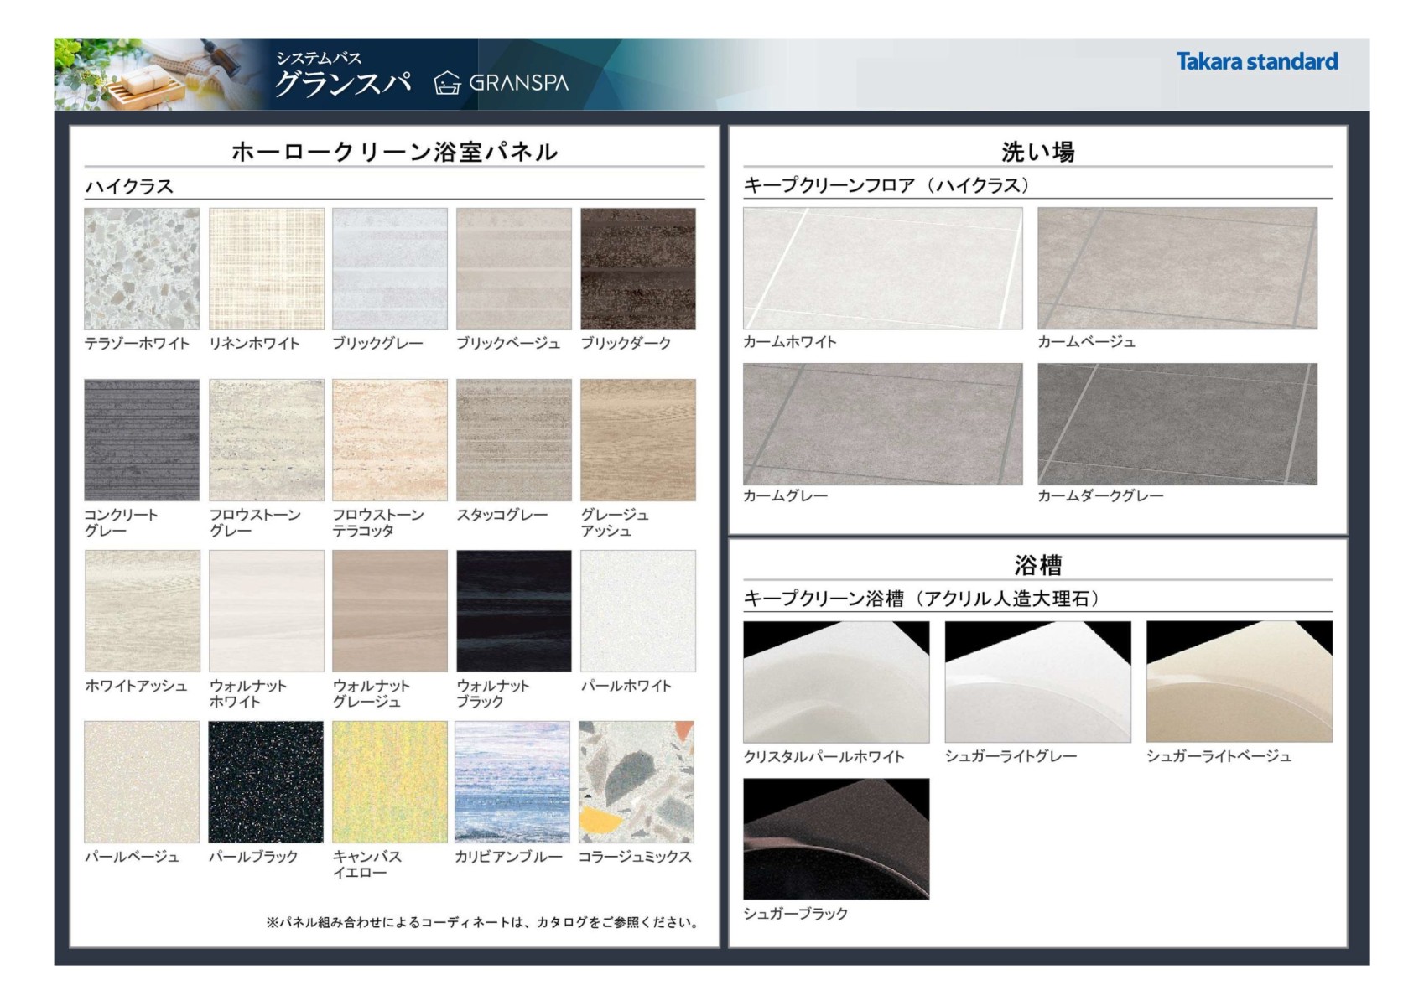Click the Takara standard brand logo

1256,61
